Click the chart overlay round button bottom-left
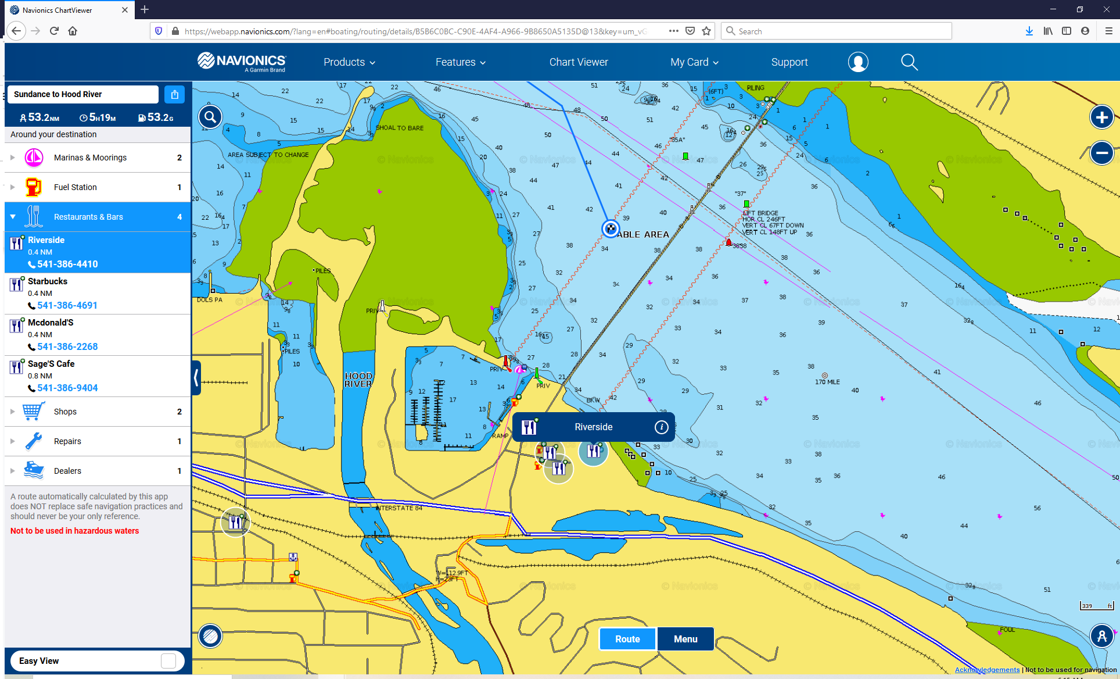The width and height of the screenshot is (1120, 679). [x=210, y=636]
